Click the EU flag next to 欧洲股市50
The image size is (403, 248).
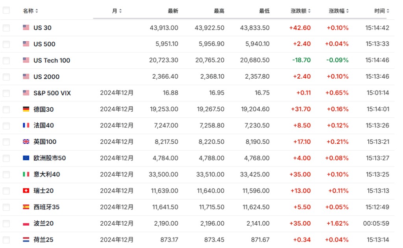tap(26, 158)
